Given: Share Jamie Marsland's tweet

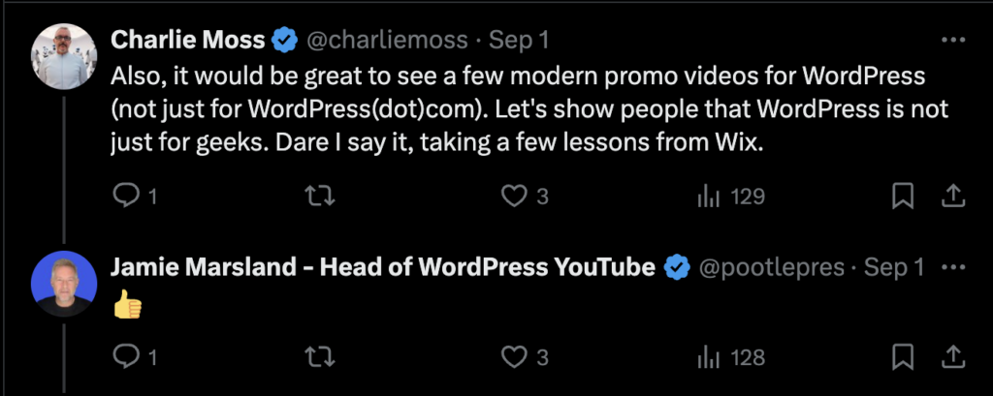Looking at the screenshot, I should [952, 358].
